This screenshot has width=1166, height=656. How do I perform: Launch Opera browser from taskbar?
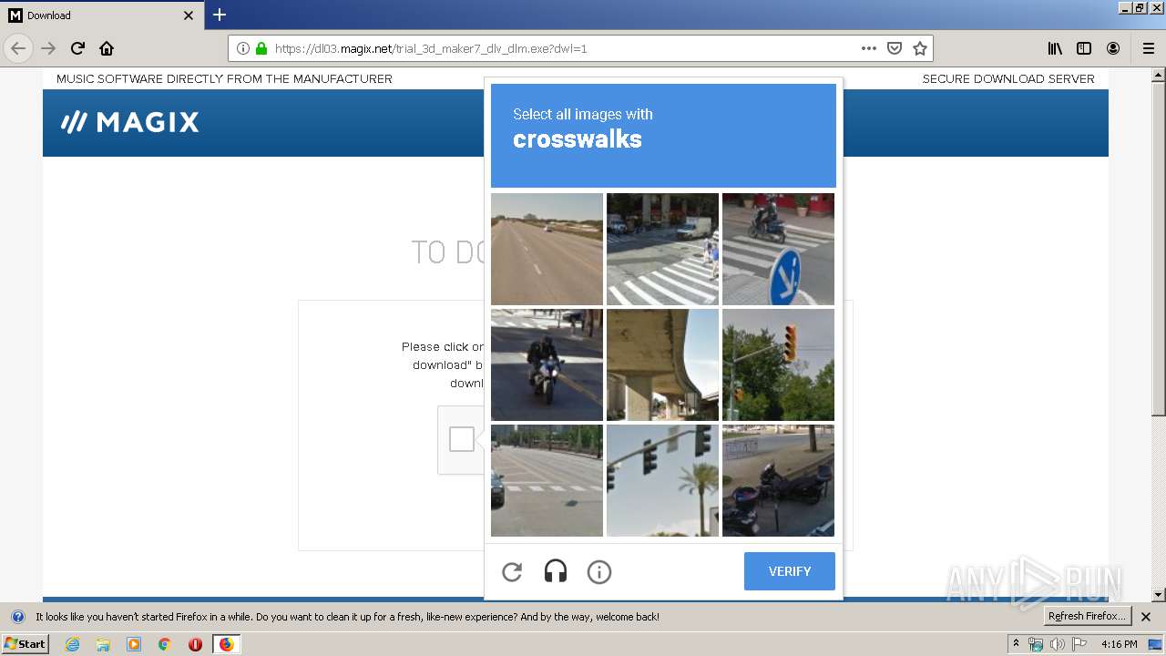pos(195,644)
